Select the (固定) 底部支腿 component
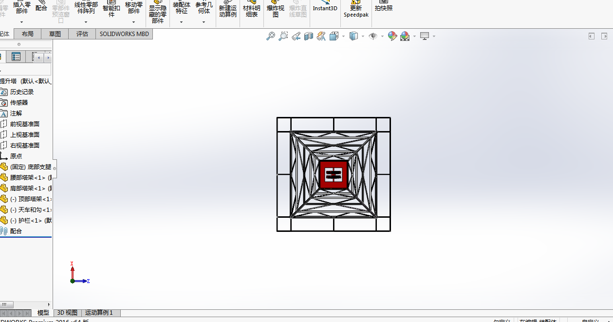The image size is (613, 322). tap(26, 167)
